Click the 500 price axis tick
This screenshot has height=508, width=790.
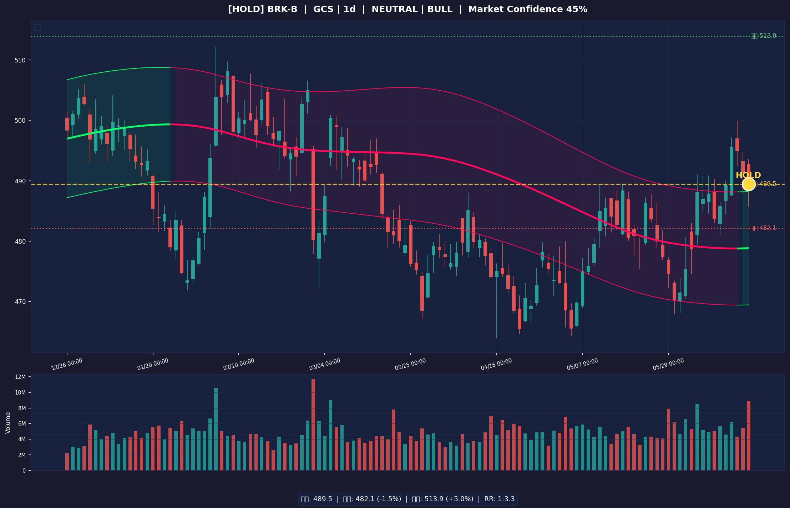(x=20, y=121)
